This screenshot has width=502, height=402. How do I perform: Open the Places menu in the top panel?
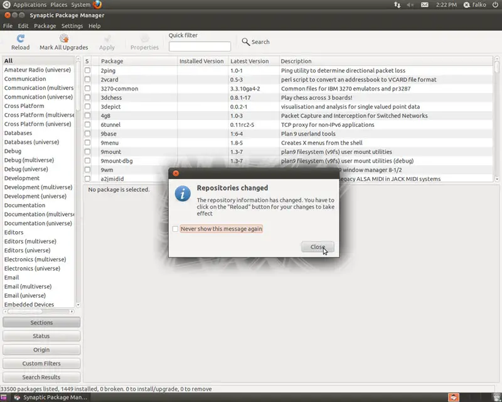click(59, 5)
